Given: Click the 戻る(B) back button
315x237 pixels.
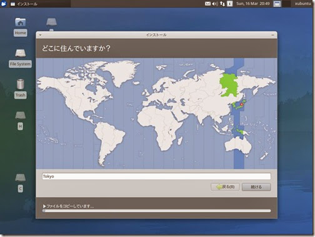Looking at the screenshot, I should 225,187.
